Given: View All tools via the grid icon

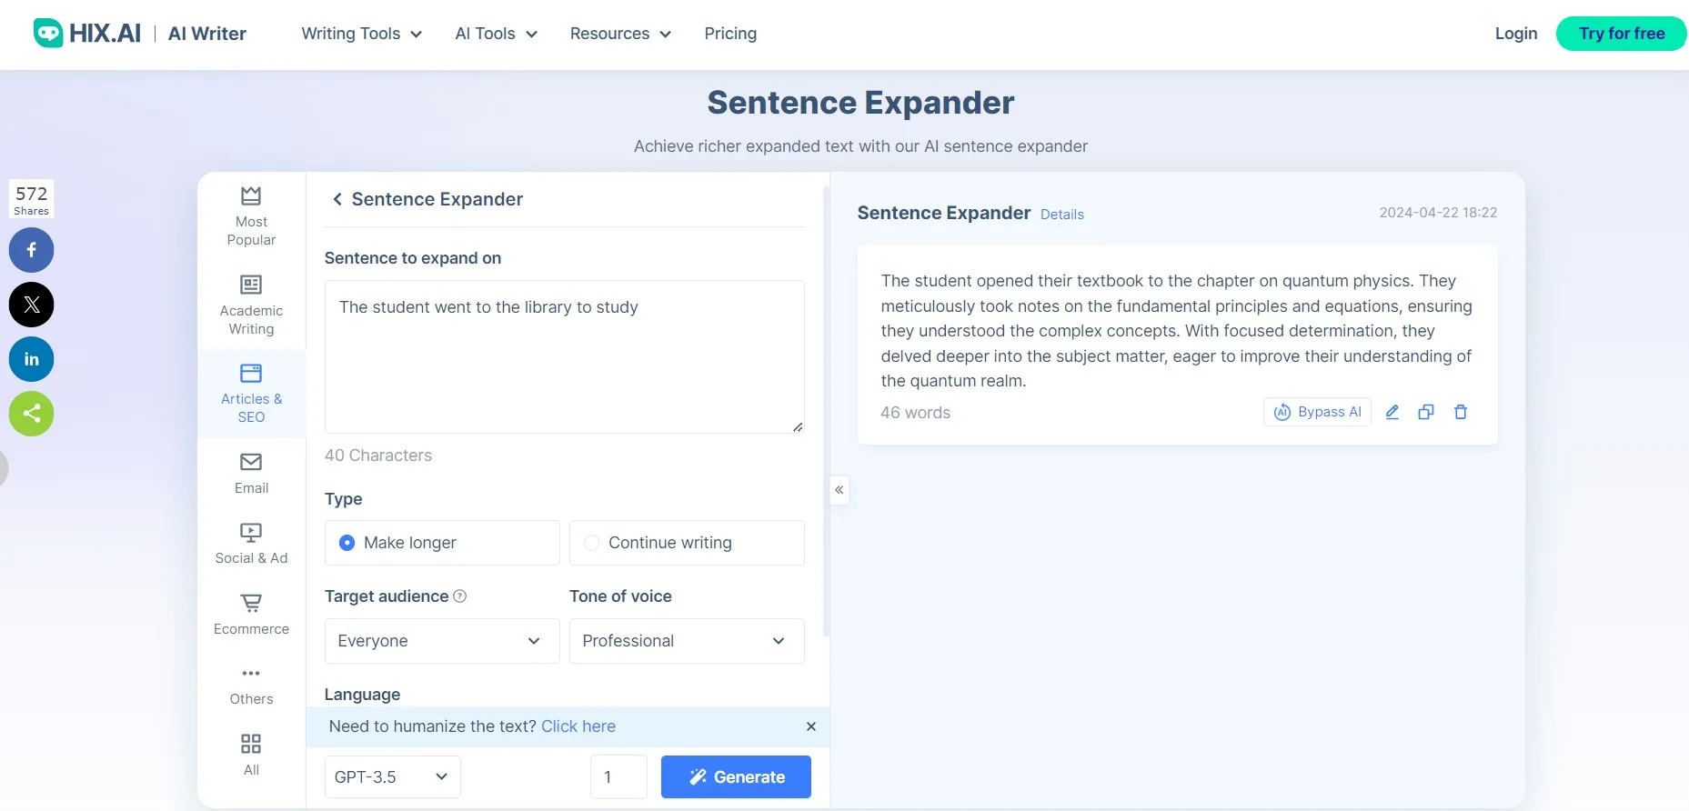Looking at the screenshot, I should point(250,744).
